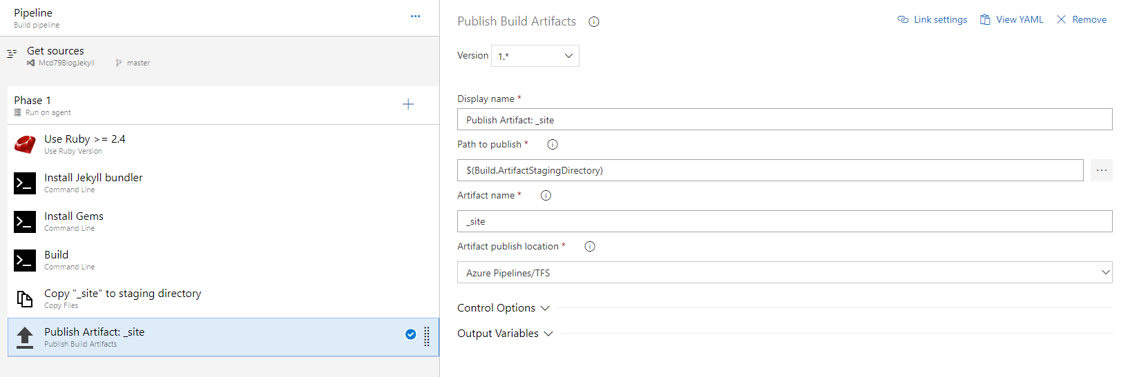1130x377 pixels.
Task: Add a task to Phase 1
Action: point(408,105)
